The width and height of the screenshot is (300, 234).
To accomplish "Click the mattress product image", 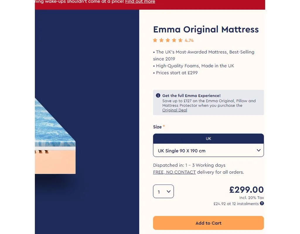I will 55,137.
